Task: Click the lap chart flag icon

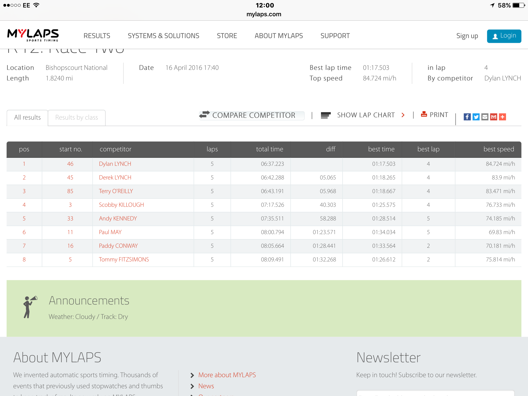Action: [326, 115]
